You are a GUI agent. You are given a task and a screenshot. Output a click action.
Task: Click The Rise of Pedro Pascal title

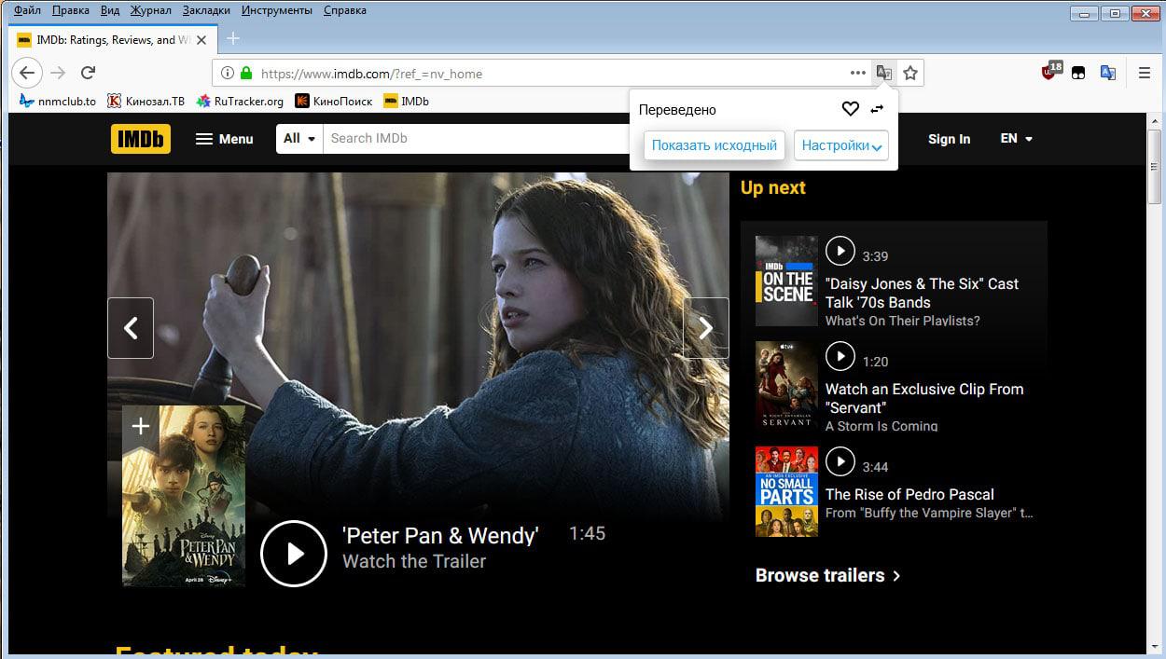909,494
